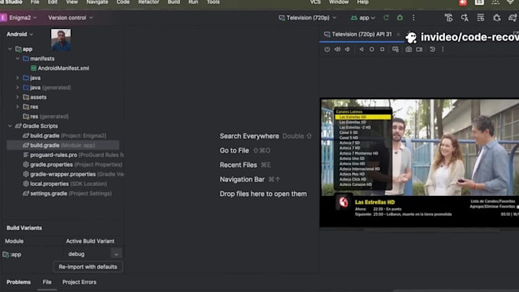
Task: Open the Navigate menu
Action: [x=97, y=2]
